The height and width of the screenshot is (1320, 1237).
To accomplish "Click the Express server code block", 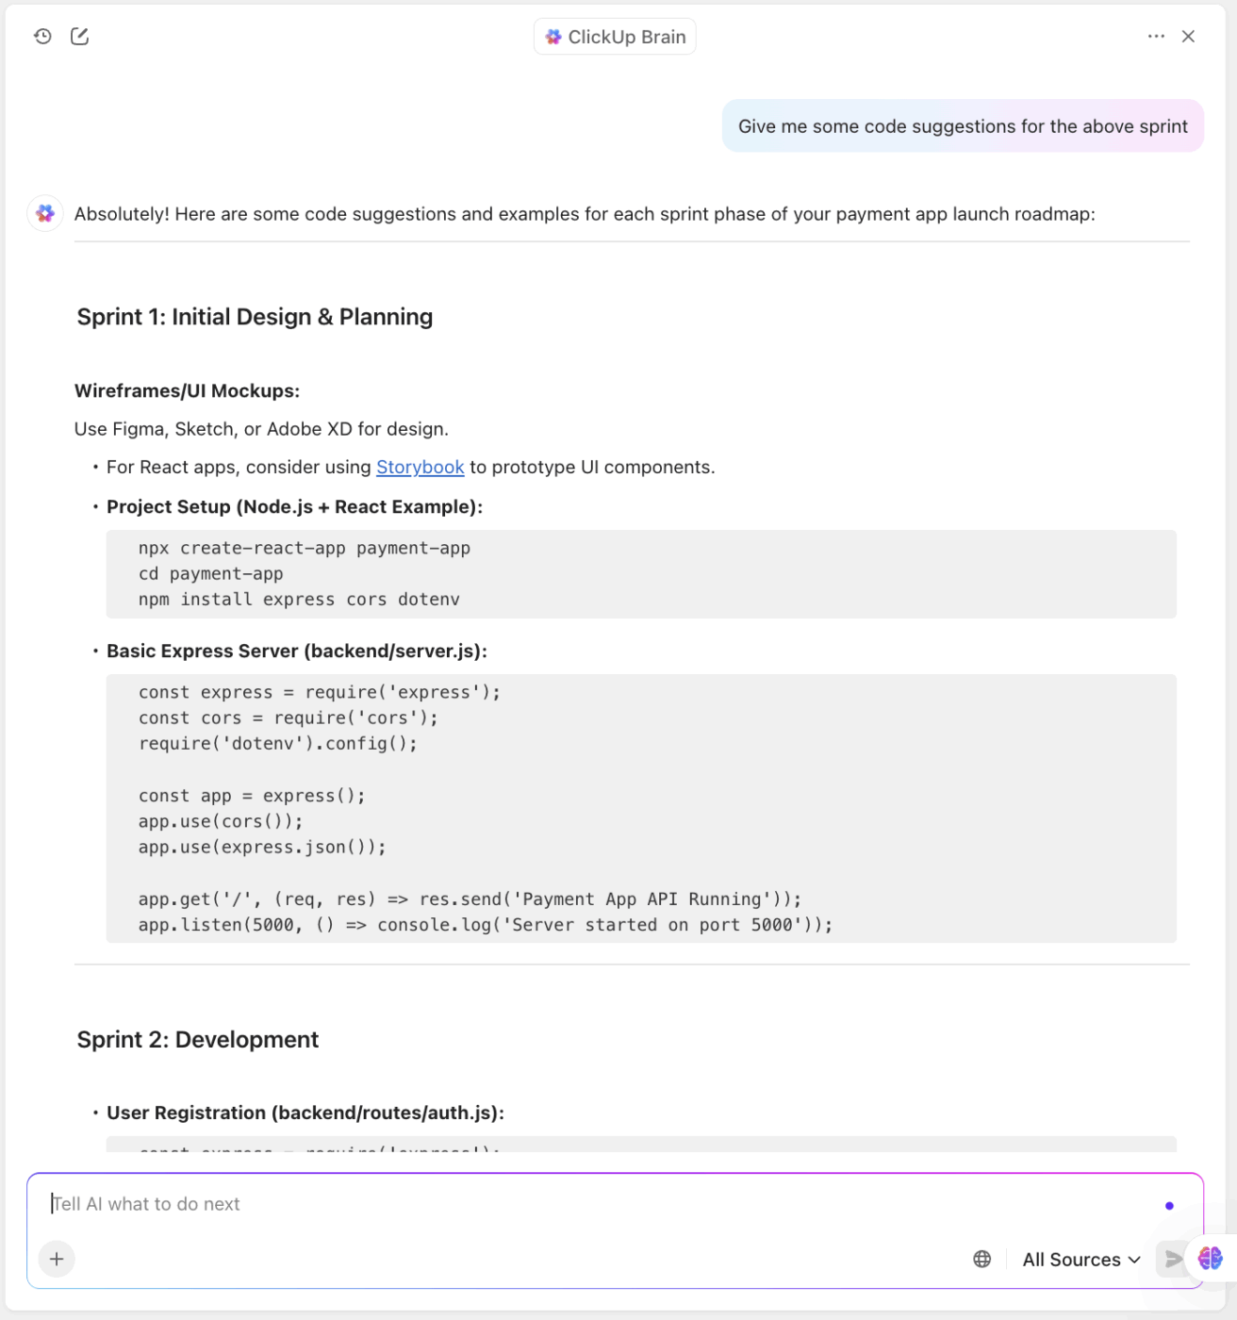I will (x=641, y=808).
